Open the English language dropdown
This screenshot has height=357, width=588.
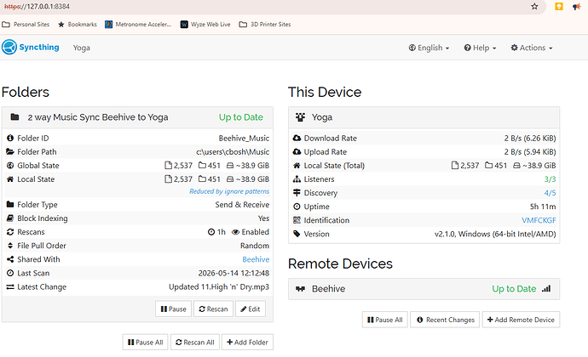click(429, 48)
